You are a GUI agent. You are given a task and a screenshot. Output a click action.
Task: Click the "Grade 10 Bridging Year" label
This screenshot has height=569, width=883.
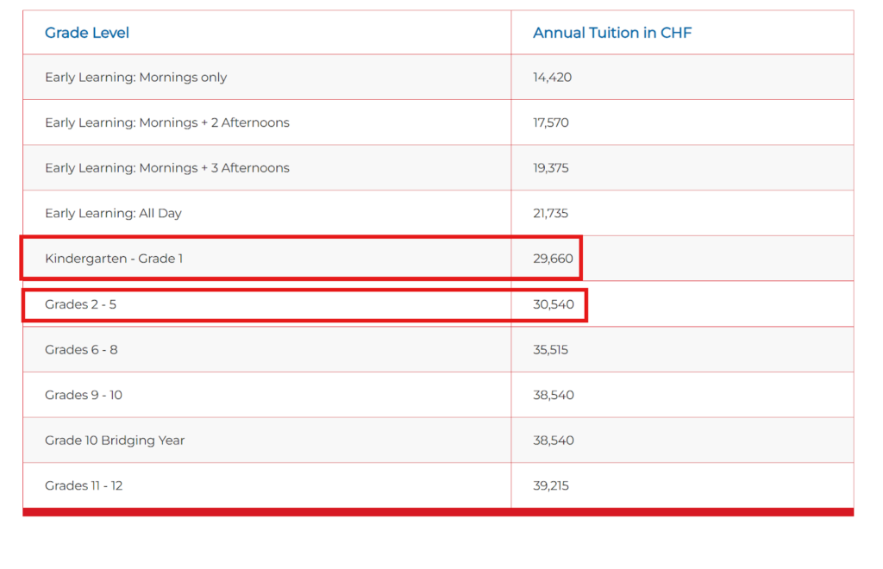pyautogui.click(x=115, y=441)
